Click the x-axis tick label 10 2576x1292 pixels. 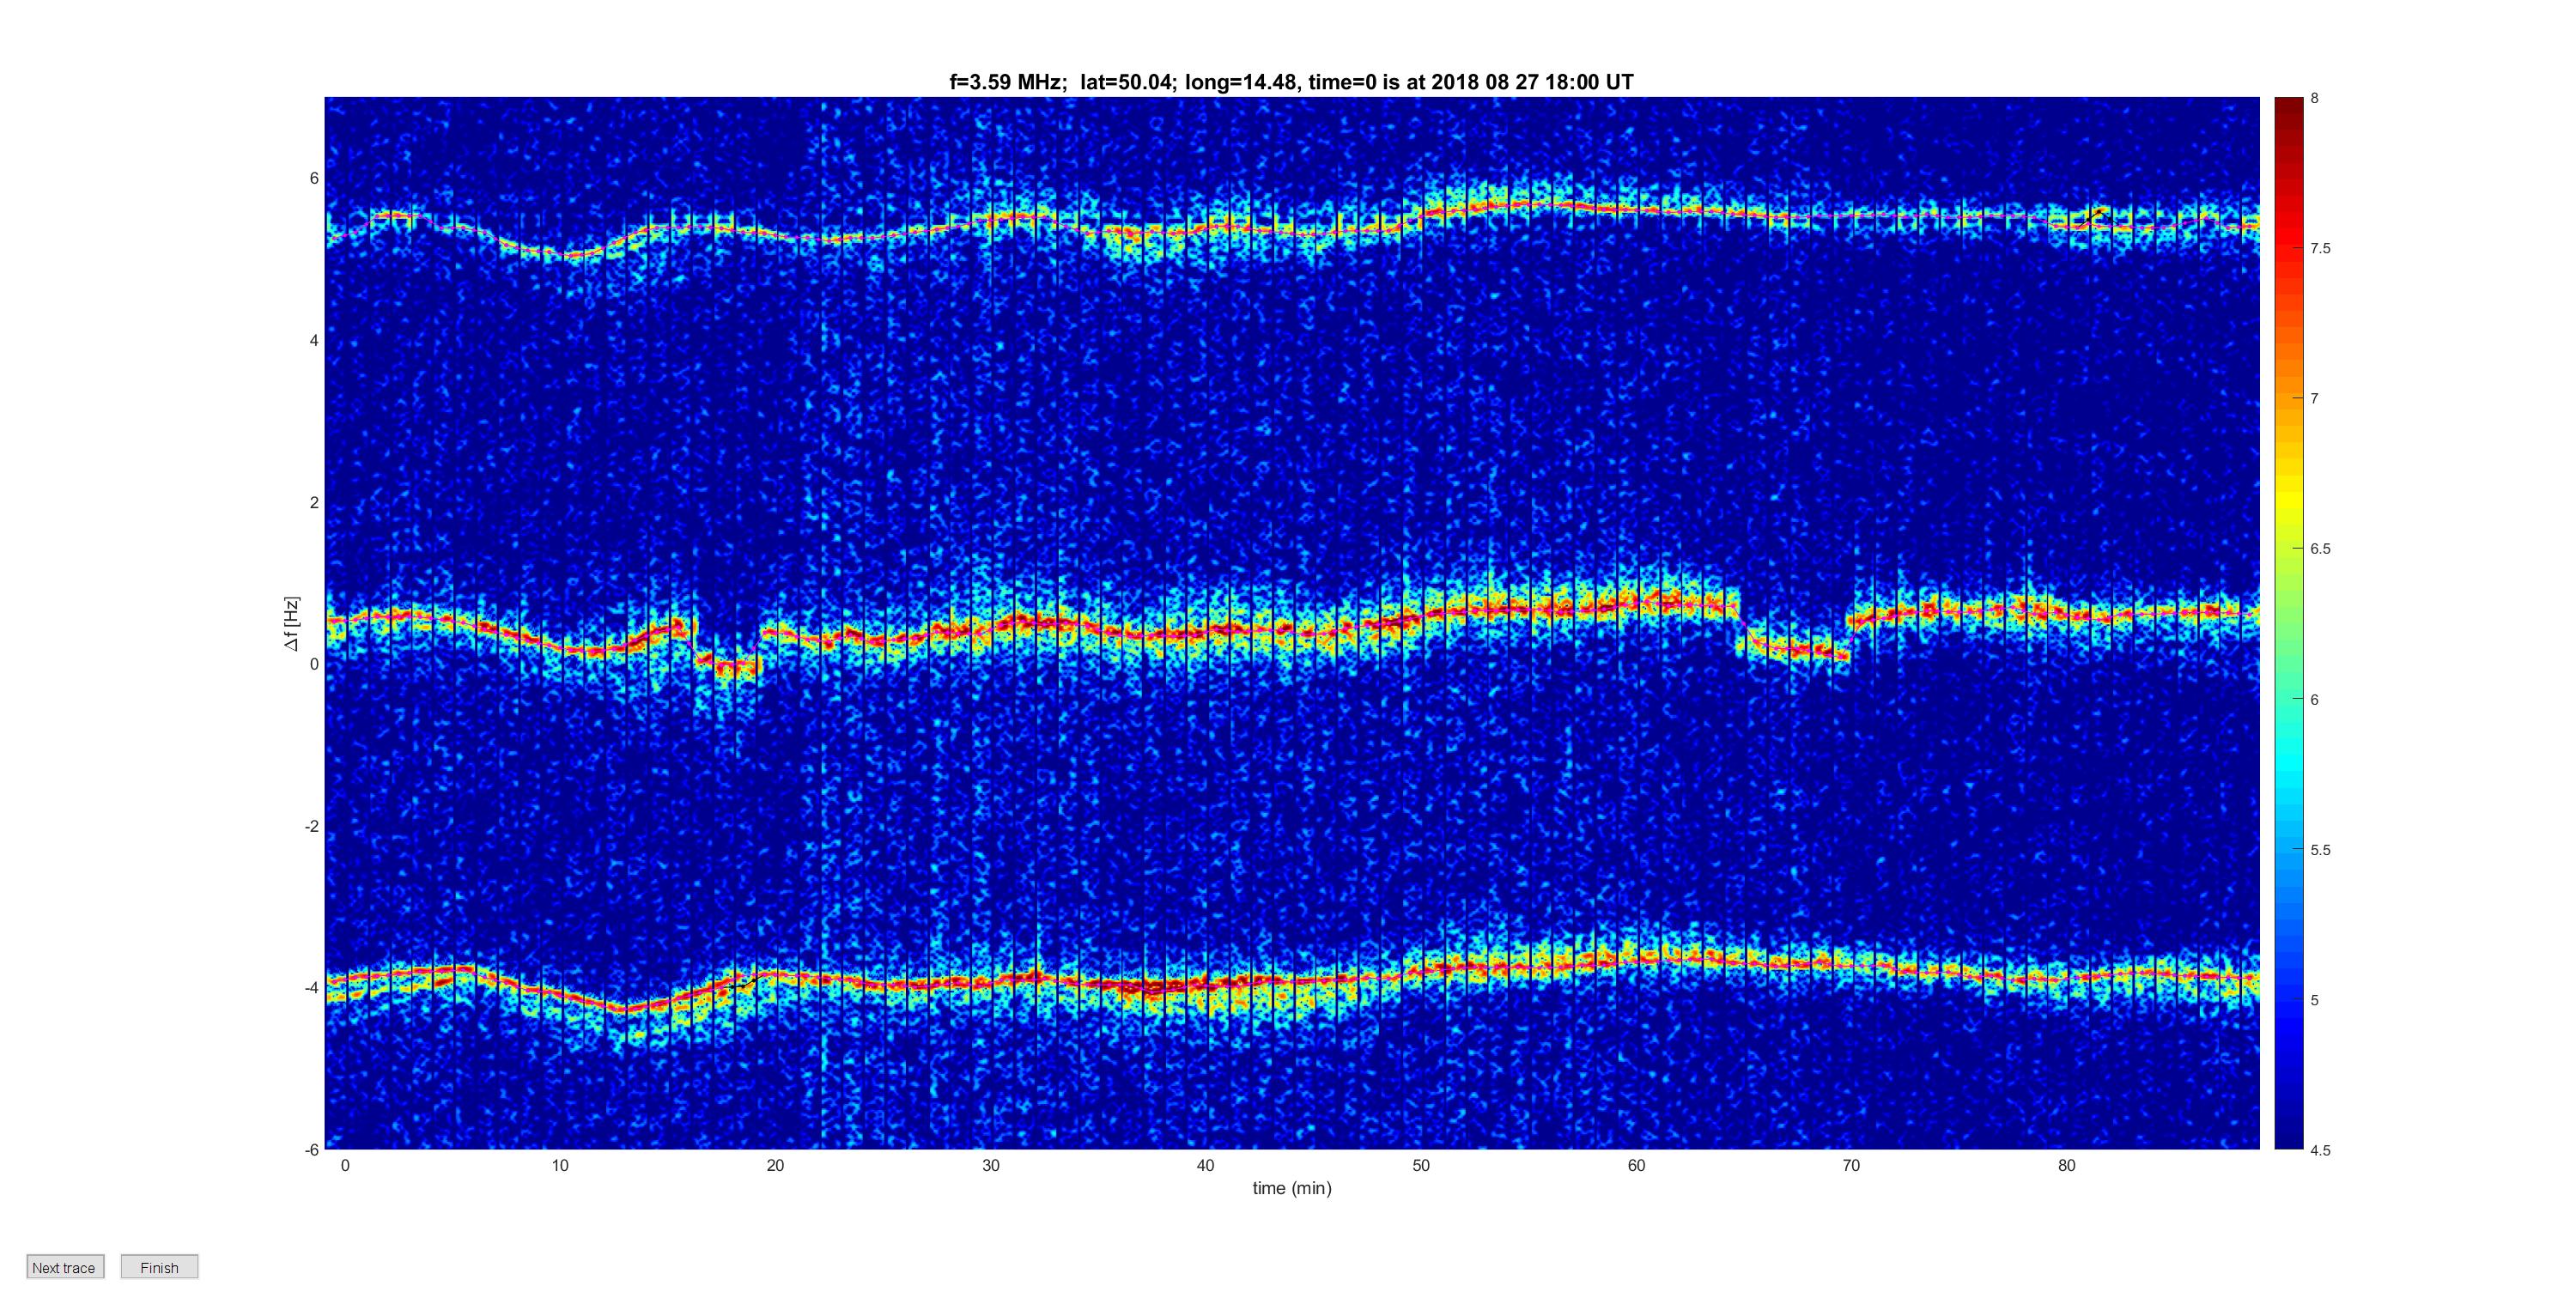tap(560, 1165)
